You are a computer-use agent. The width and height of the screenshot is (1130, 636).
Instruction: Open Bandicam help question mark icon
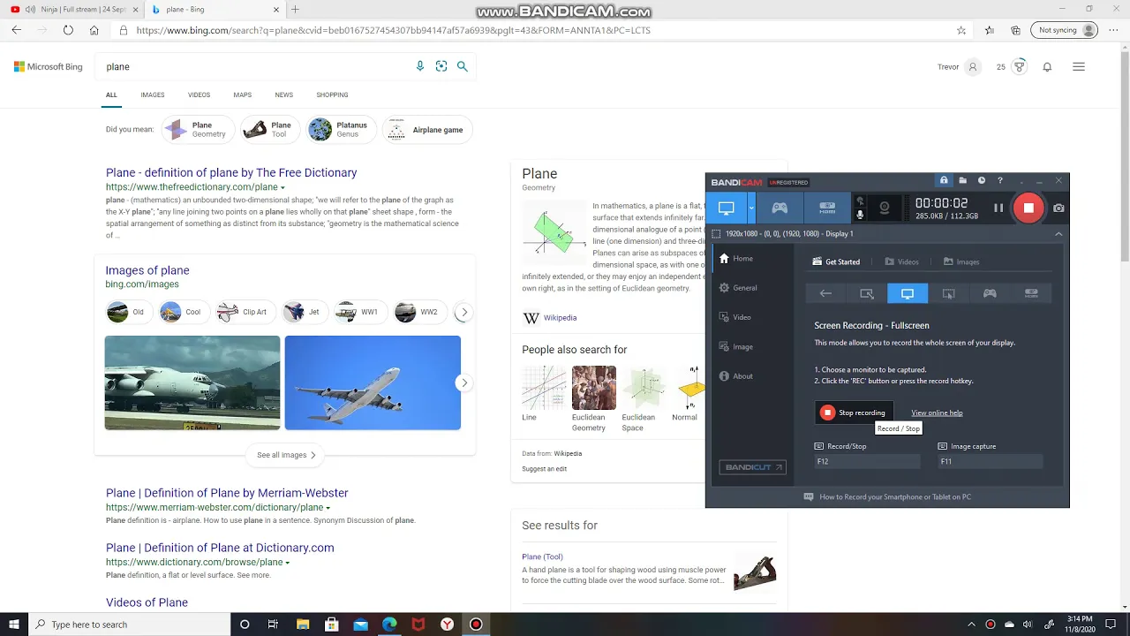click(1000, 181)
